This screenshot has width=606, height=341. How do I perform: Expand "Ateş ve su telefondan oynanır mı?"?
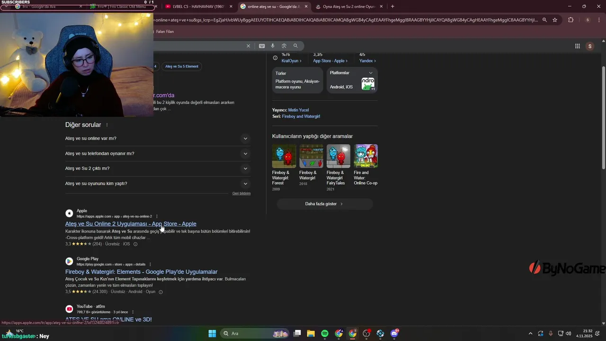[x=158, y=153]
